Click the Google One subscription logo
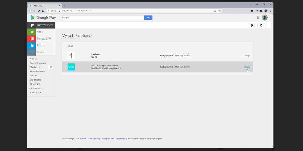Viewport: 303px width, 151px height. tap(71, 56)
